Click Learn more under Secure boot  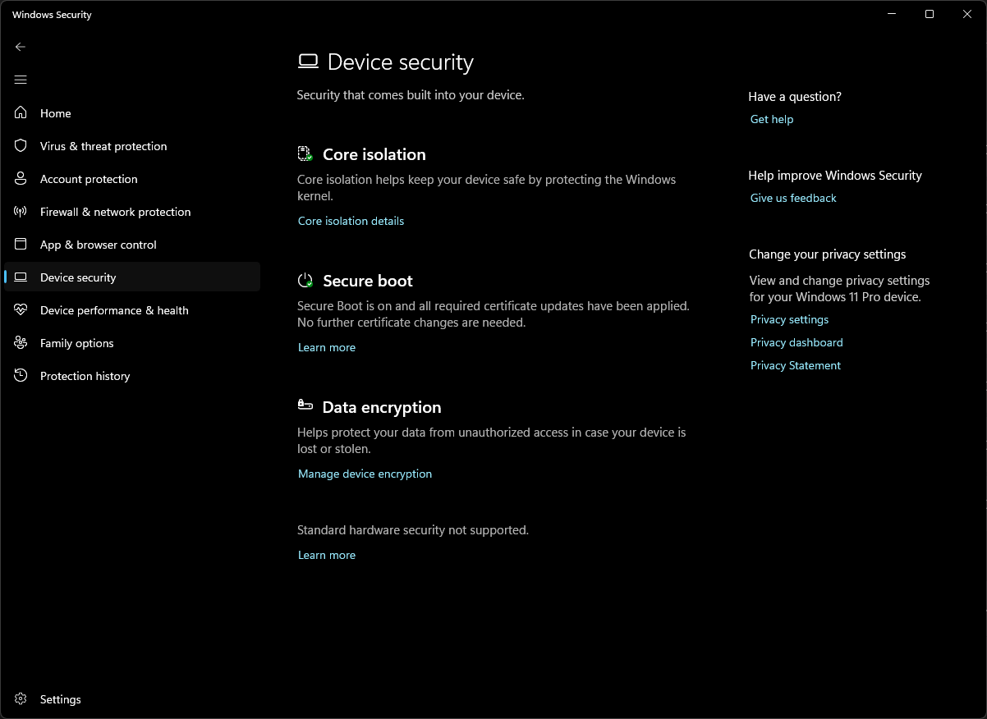(x=327, y=347)
